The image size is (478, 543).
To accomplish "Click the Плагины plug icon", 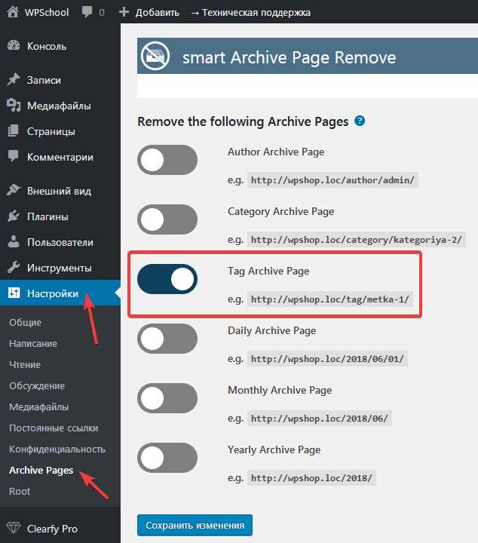I will pos(14,216).
